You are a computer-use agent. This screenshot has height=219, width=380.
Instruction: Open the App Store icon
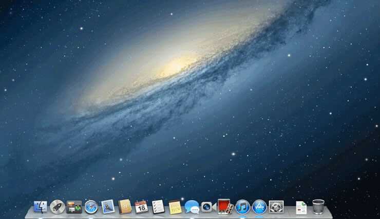(259, 207)
